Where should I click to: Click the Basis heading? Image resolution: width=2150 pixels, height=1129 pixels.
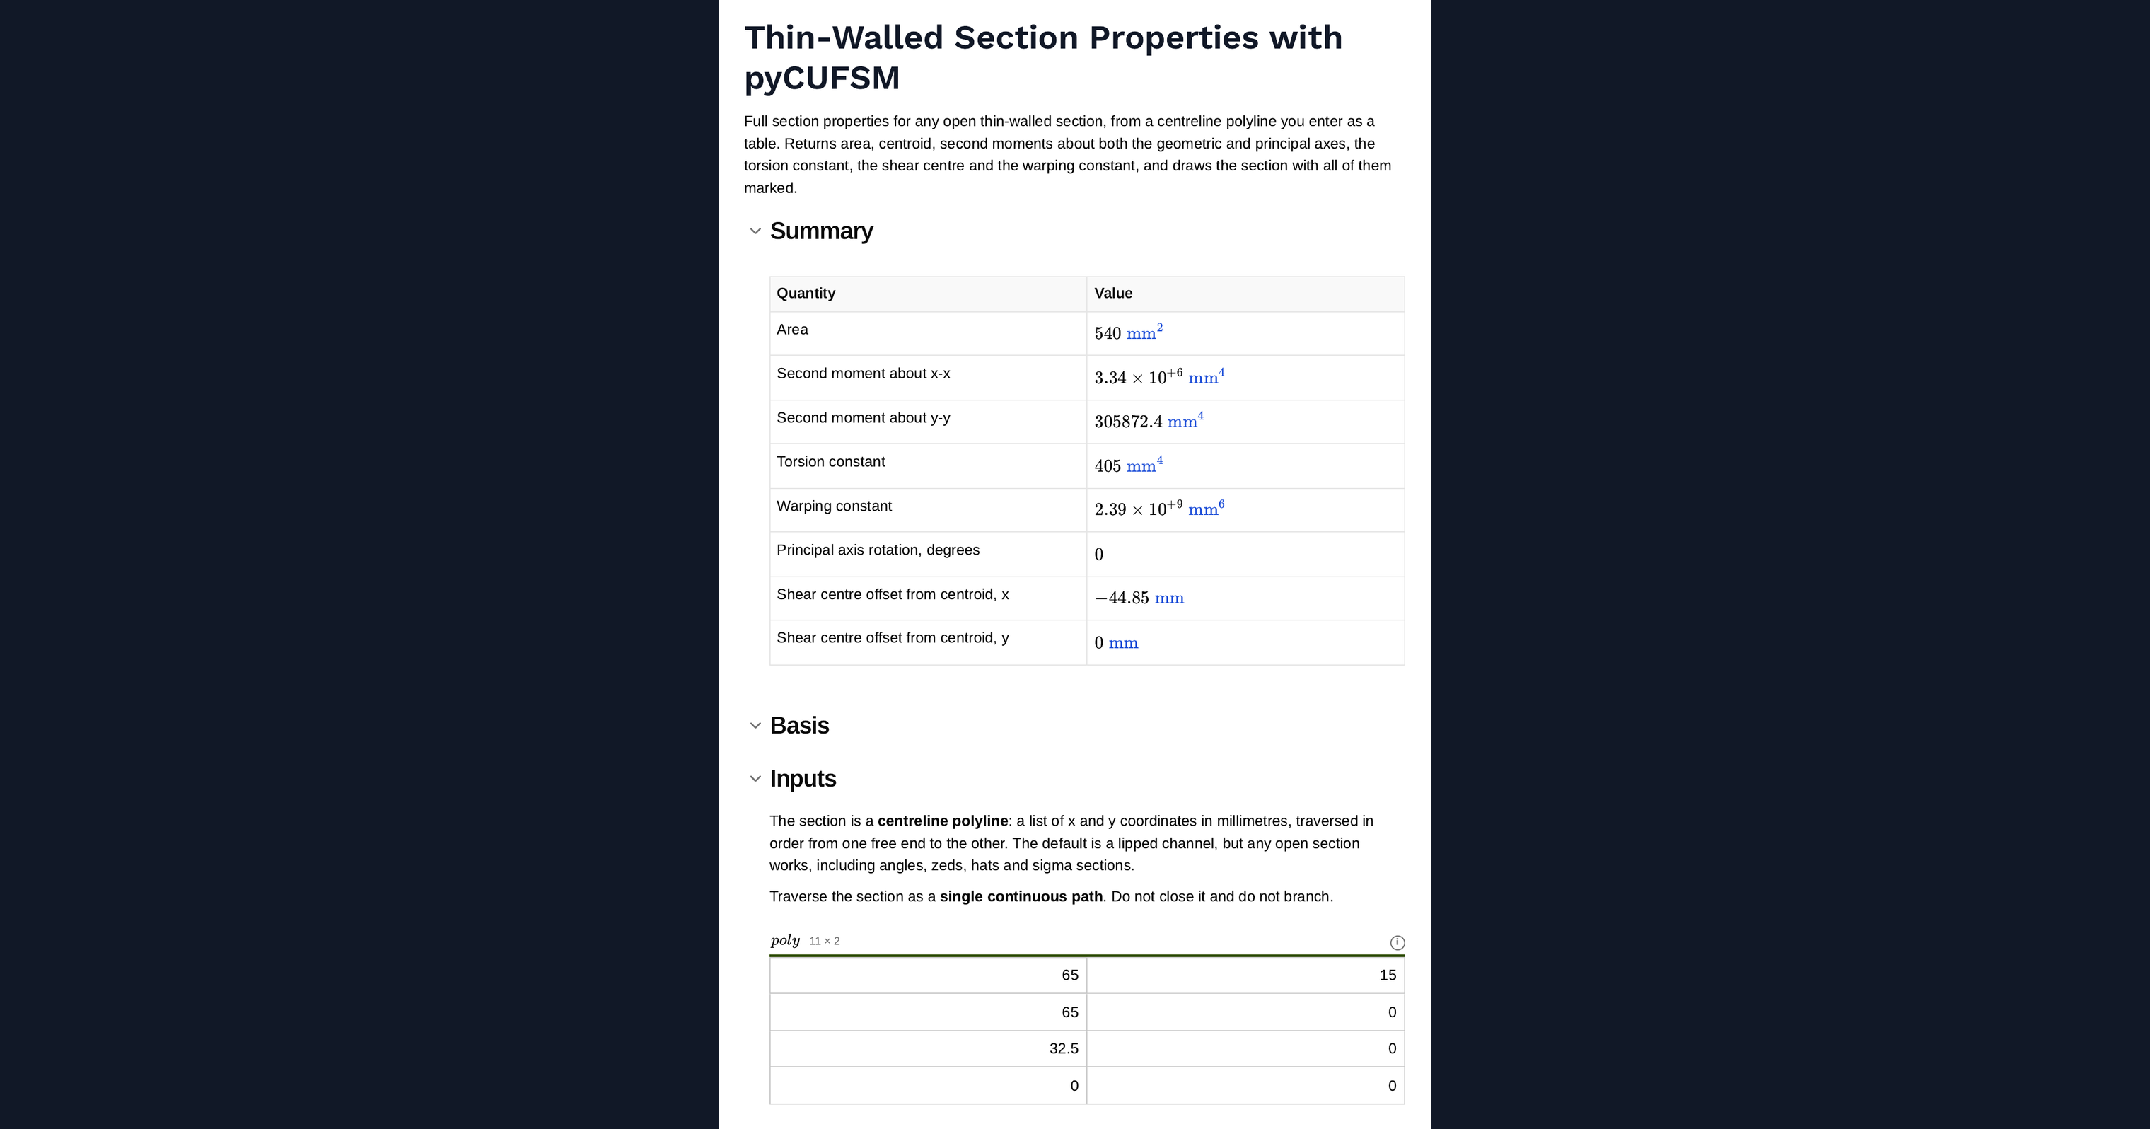coord(800,726)
